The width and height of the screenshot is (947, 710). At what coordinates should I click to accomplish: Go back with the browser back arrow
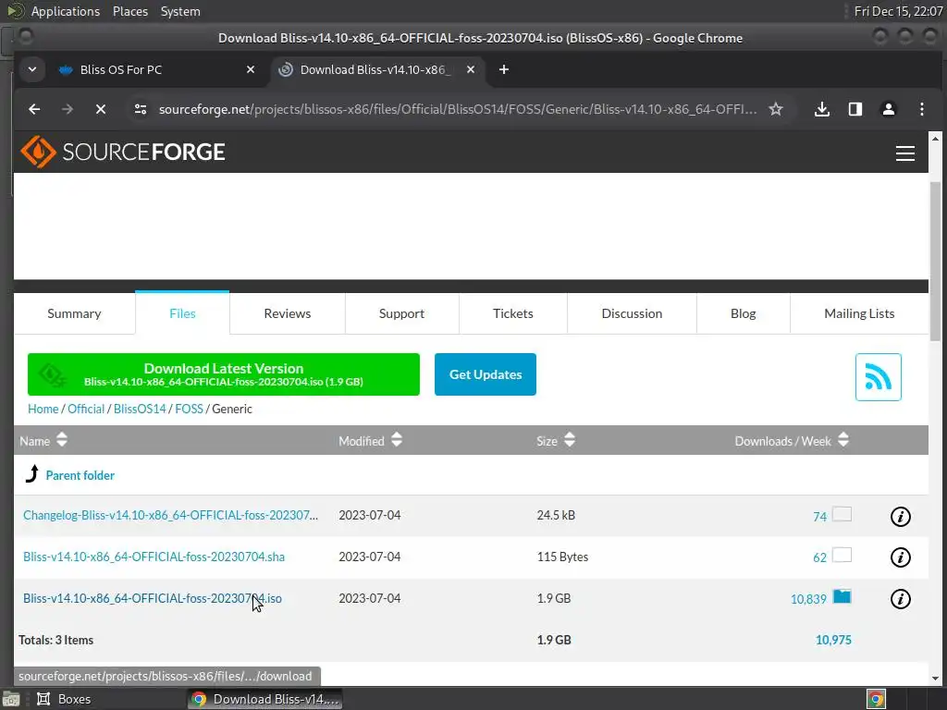[x=34, y=109]
